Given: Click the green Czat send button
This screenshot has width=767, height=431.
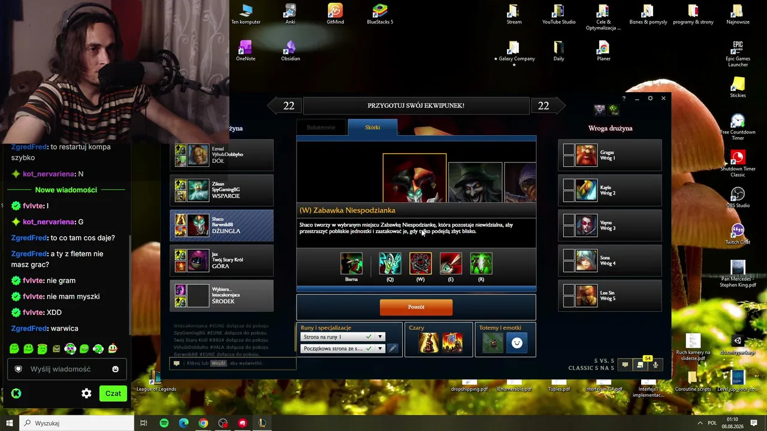Looking at the screenshot, I should [x=113, y=393].
